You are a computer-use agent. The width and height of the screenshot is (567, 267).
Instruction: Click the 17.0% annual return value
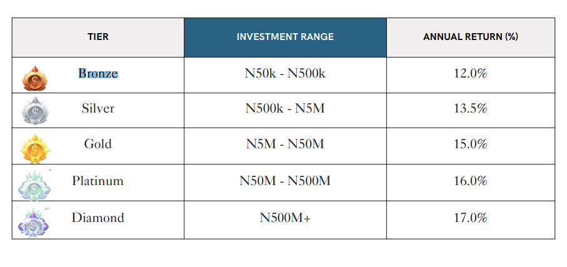tap(470, 218)
